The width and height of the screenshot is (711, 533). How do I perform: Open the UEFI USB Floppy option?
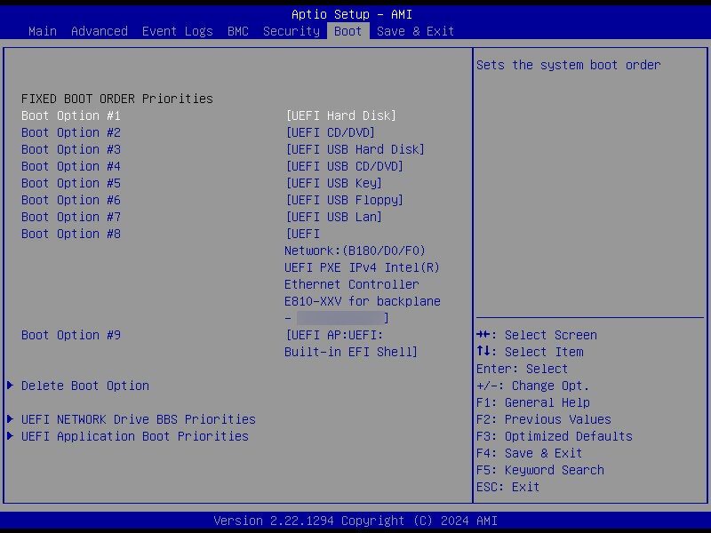pos(344,200)
